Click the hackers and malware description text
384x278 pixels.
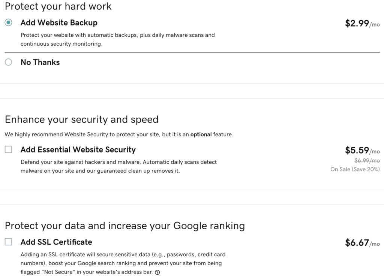118,166
